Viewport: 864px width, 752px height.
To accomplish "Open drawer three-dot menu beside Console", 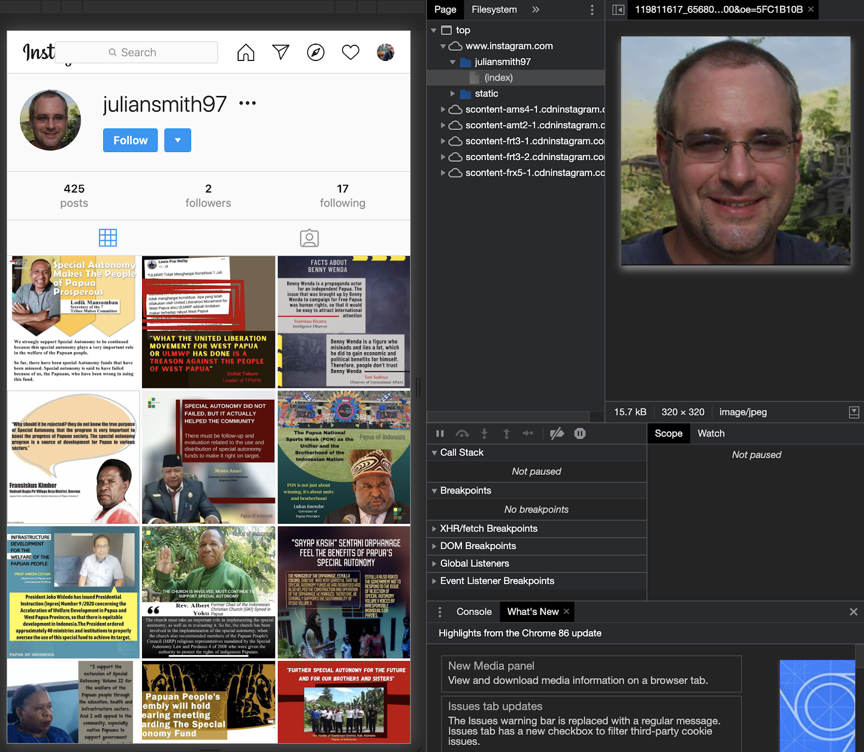I will click(x=440, y=612).
